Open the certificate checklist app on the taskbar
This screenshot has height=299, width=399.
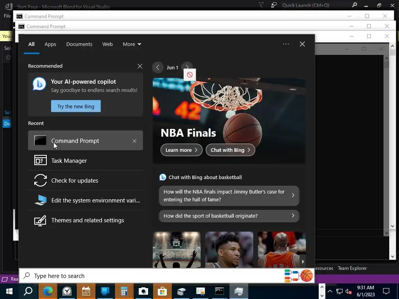click(200, 291)
